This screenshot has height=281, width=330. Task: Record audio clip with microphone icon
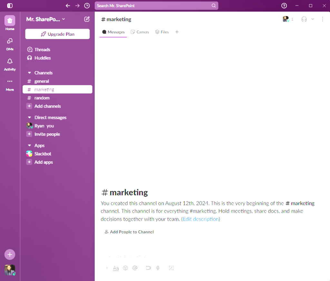pos(158,268)
